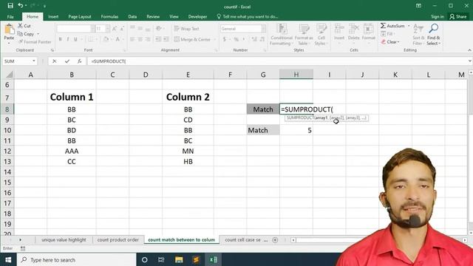Switch to the Insert tab
This screenshot has height=266, width=473.
pos(53,16)
